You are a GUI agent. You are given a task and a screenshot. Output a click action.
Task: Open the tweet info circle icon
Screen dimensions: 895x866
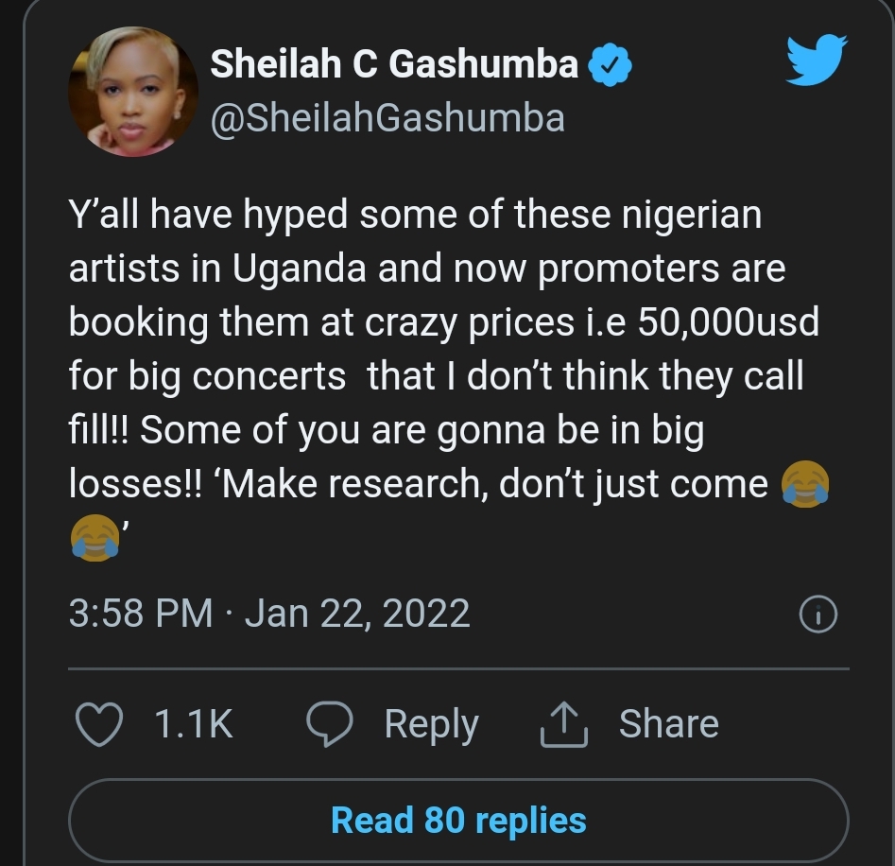pyautogui.click(x=818, y=615)
